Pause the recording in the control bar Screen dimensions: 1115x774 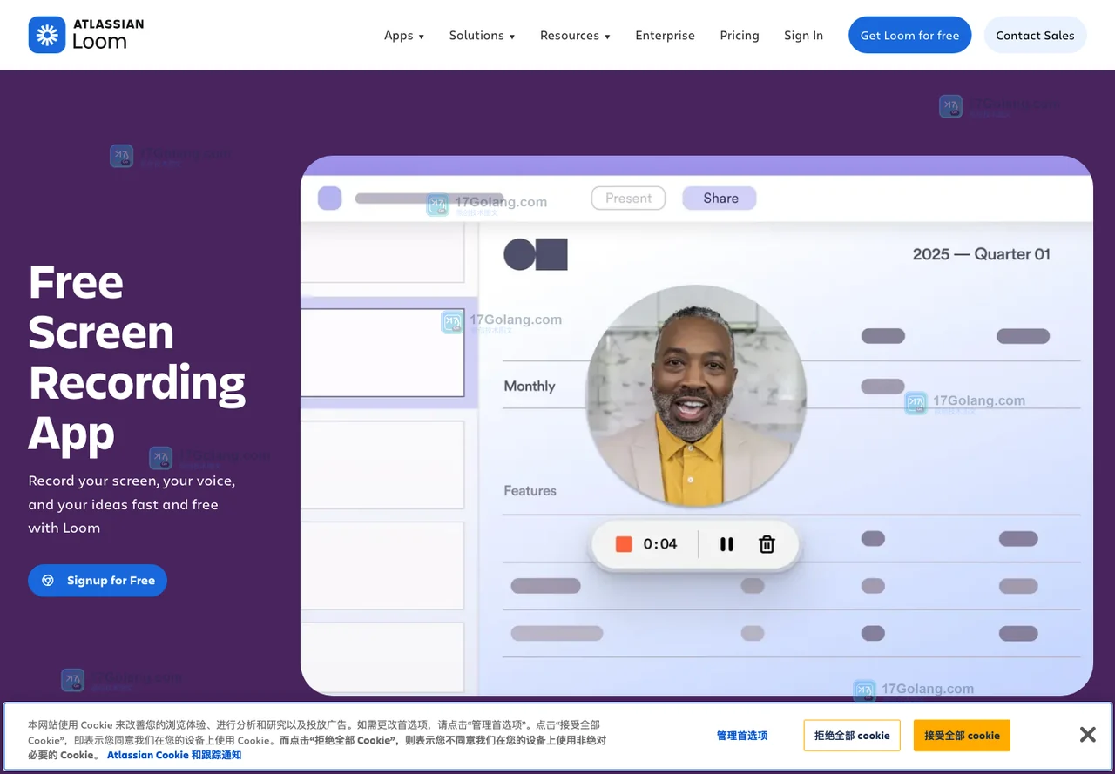point(726,544)
